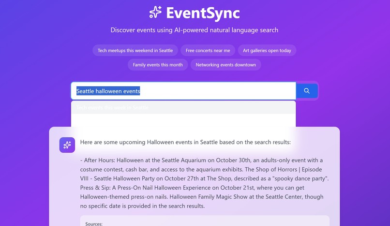390x226 pixels.
Task: Choose the 'Free concerts near me' suggestion
Action: [208, 50]
